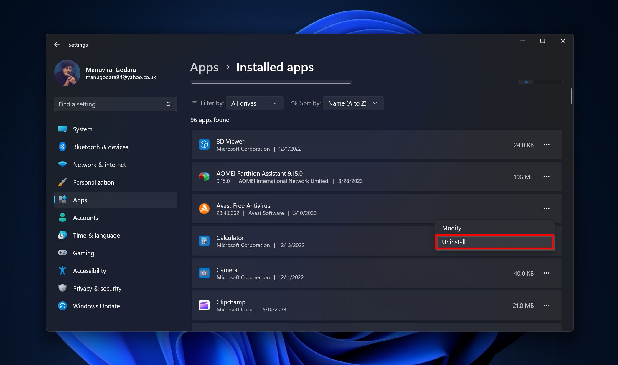Open more options for Camera
This screenshot has height=365, width=618.
pyautogui.click(x=547, y=273)
